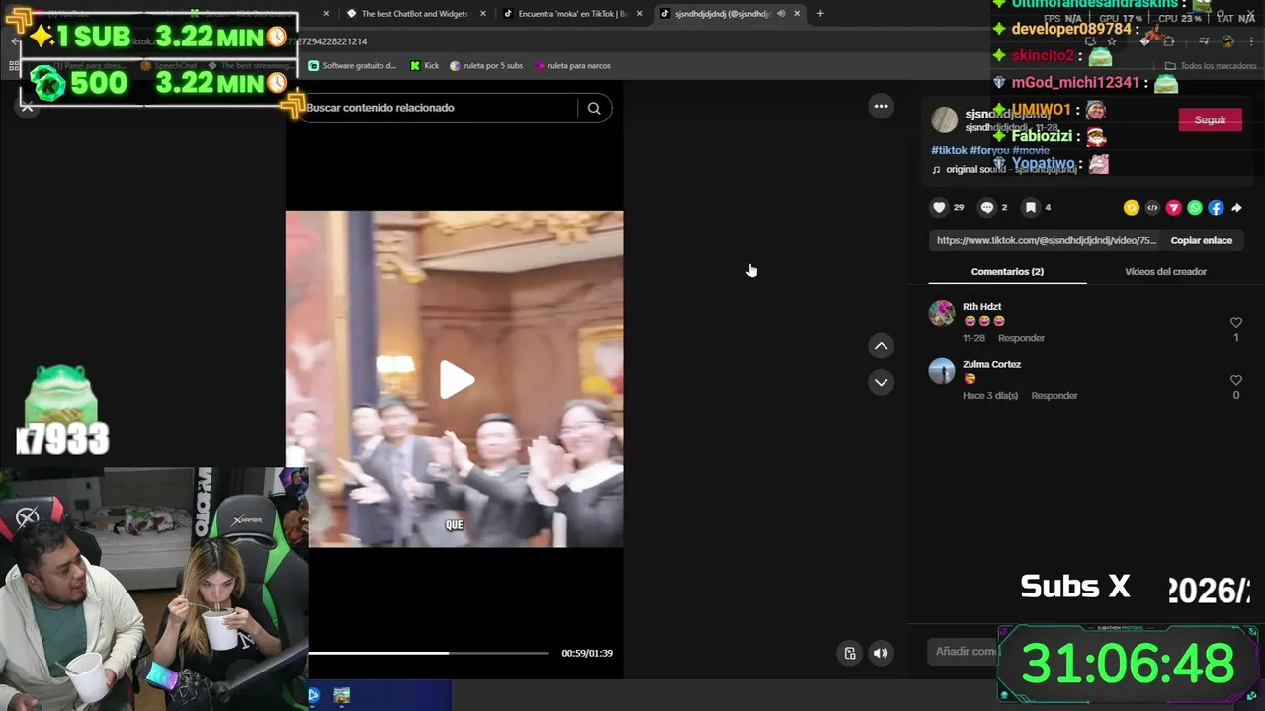Switch to 'Vídeos del creador' tab
The image size is (1265, 711).
pyautogui.click(x=1165, y=271)
